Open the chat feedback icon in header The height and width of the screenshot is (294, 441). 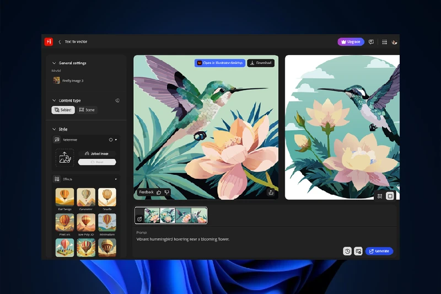[371, 42]
